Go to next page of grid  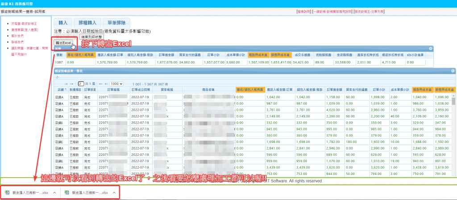[x=100, y=83]
